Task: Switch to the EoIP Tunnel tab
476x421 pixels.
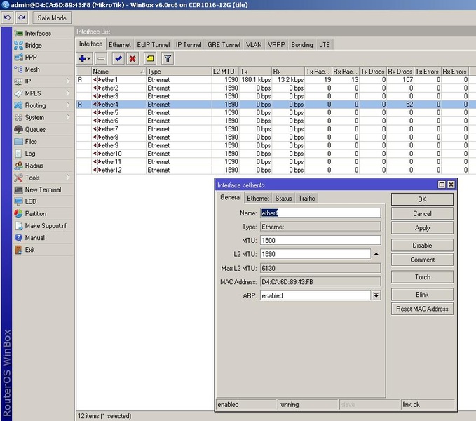Action: (x=153, y=44)
